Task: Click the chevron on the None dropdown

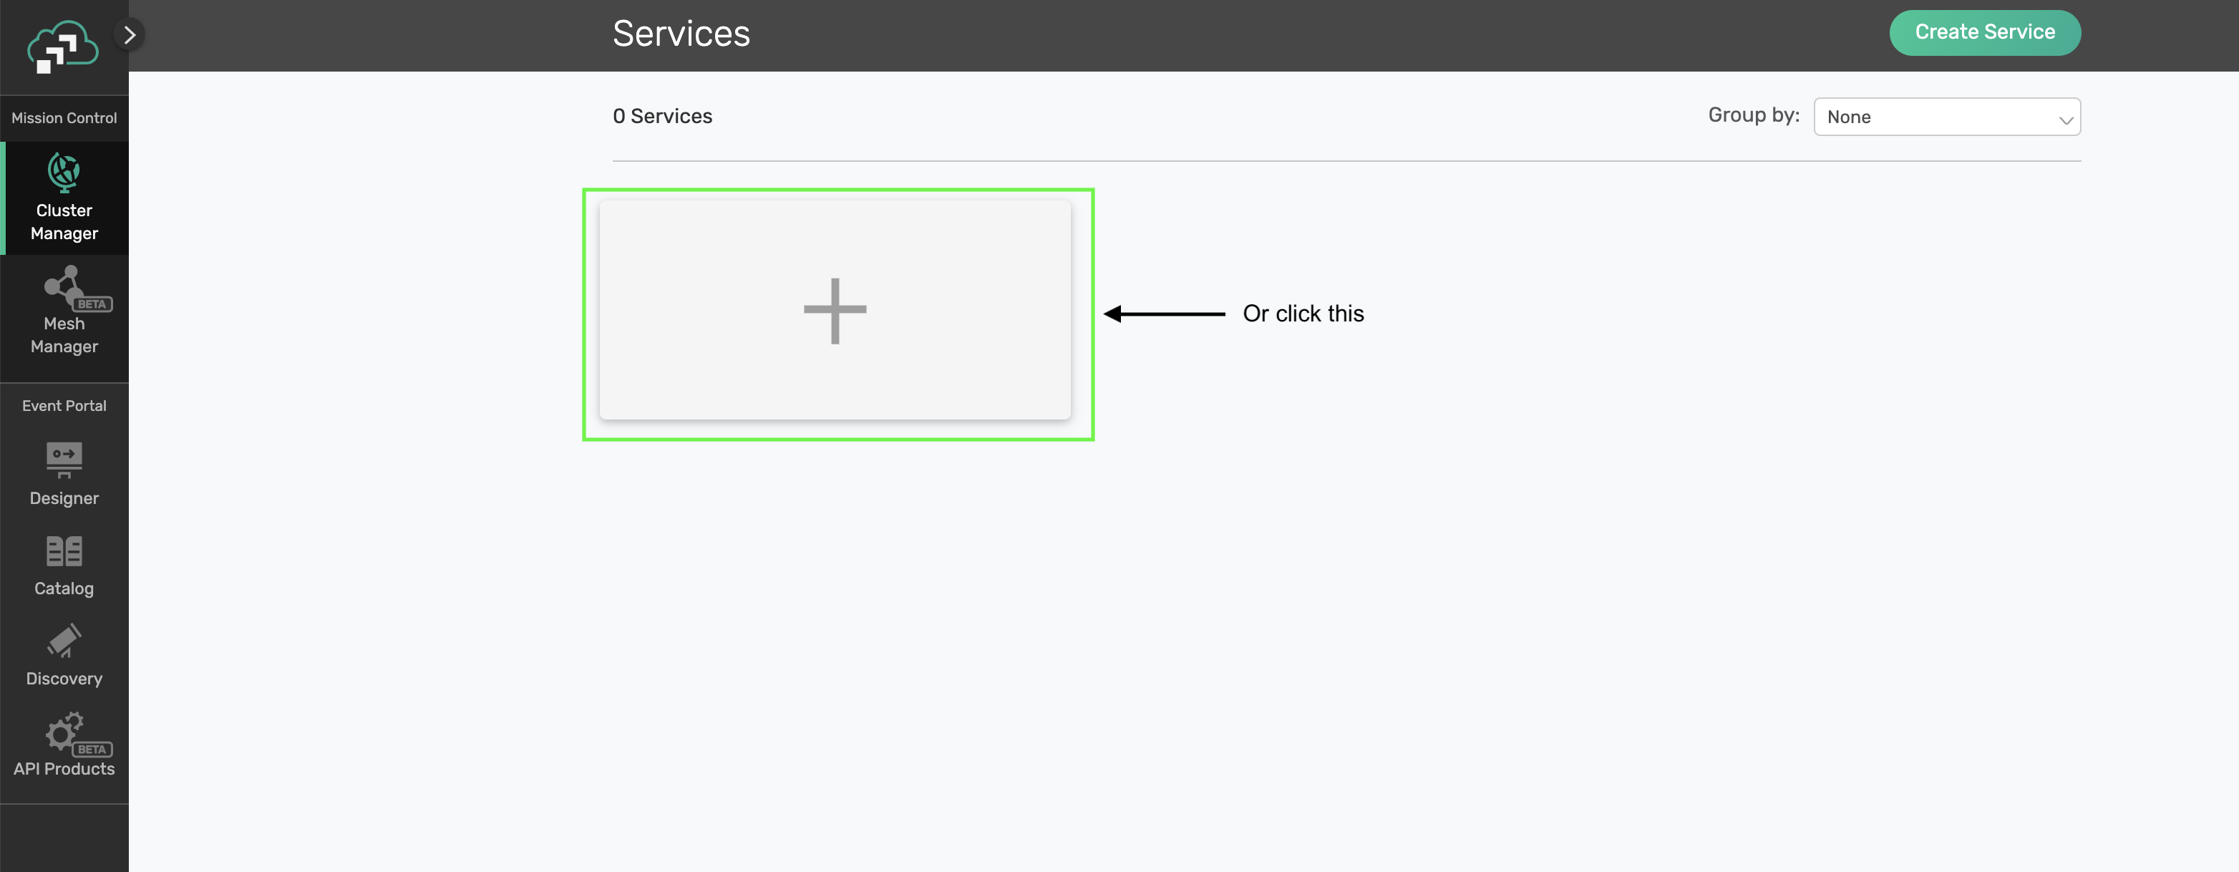Action: (x=2067, y=118)
